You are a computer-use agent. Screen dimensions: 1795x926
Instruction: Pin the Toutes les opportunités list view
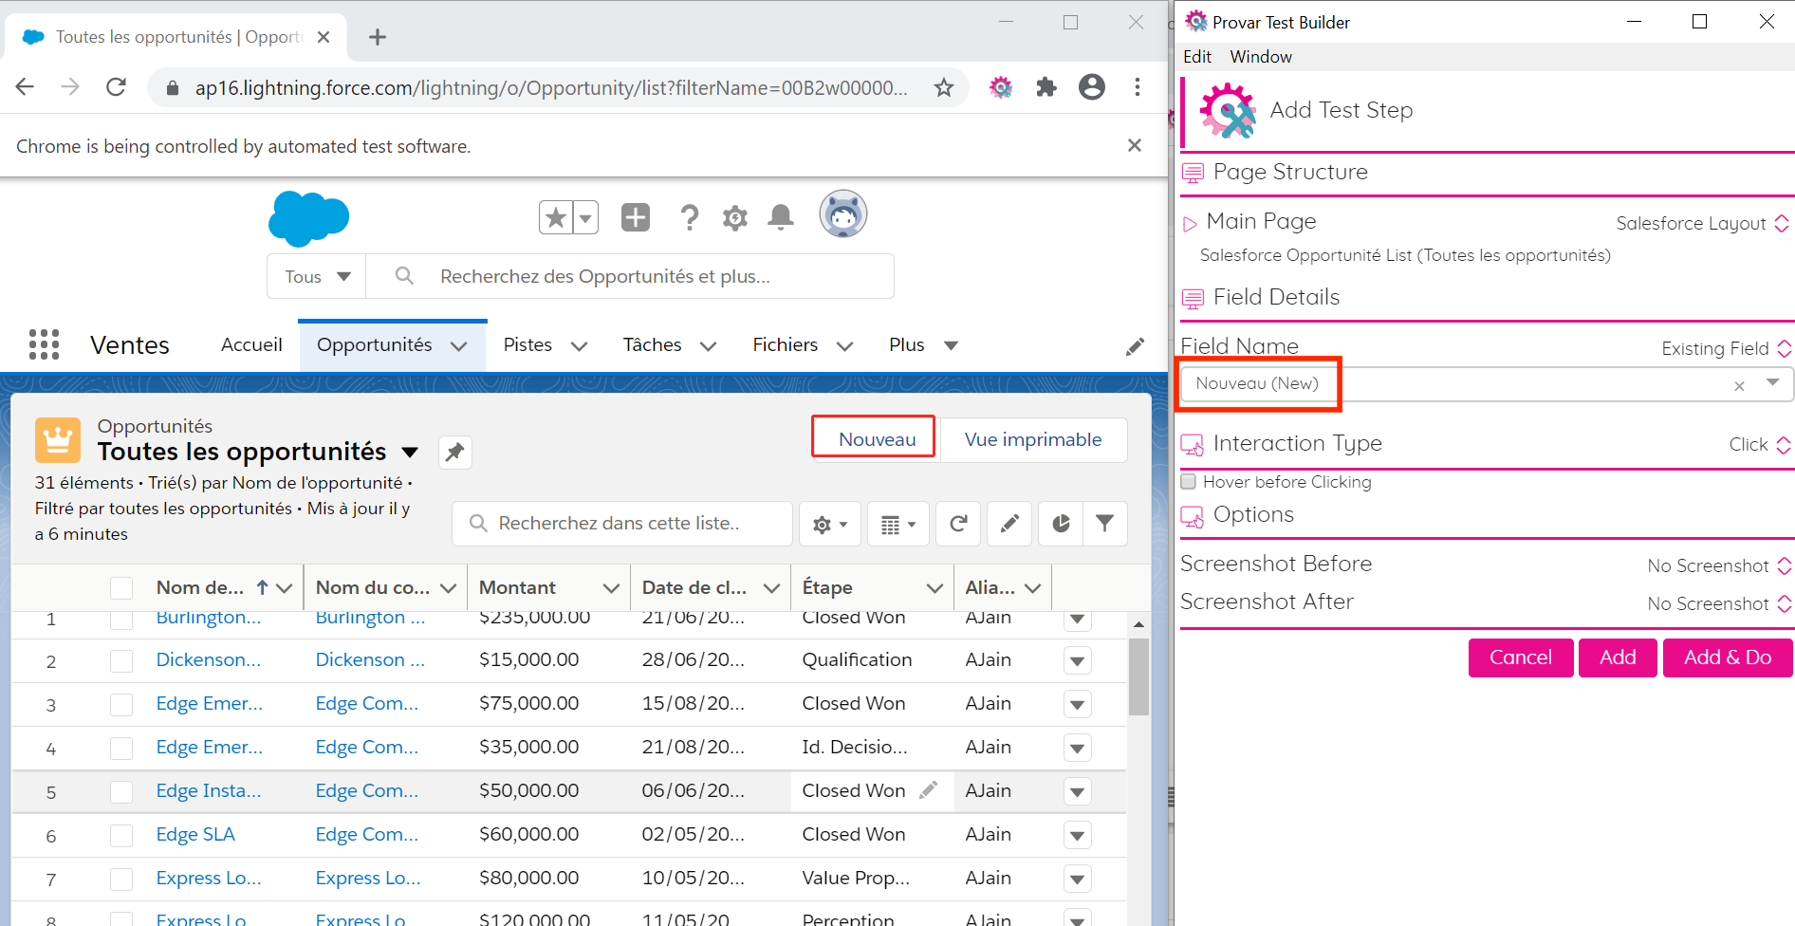[455, 452]
